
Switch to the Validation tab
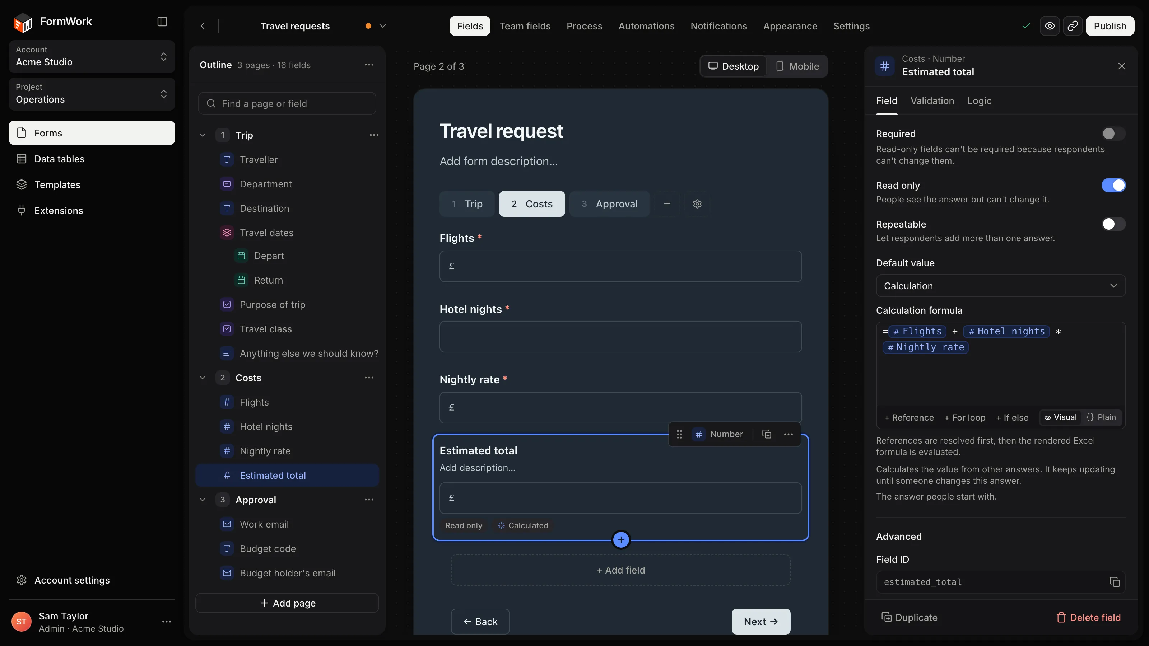[x=932, y=101]
